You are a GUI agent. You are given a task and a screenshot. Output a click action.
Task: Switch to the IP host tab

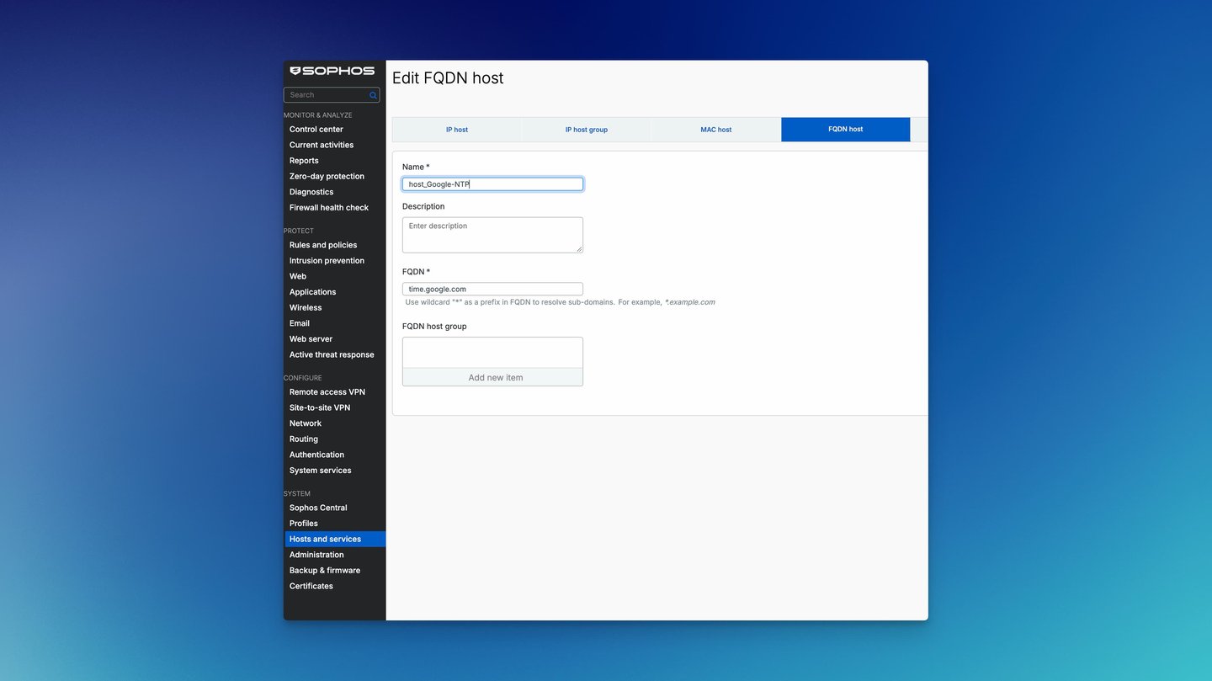pos(457,130)
